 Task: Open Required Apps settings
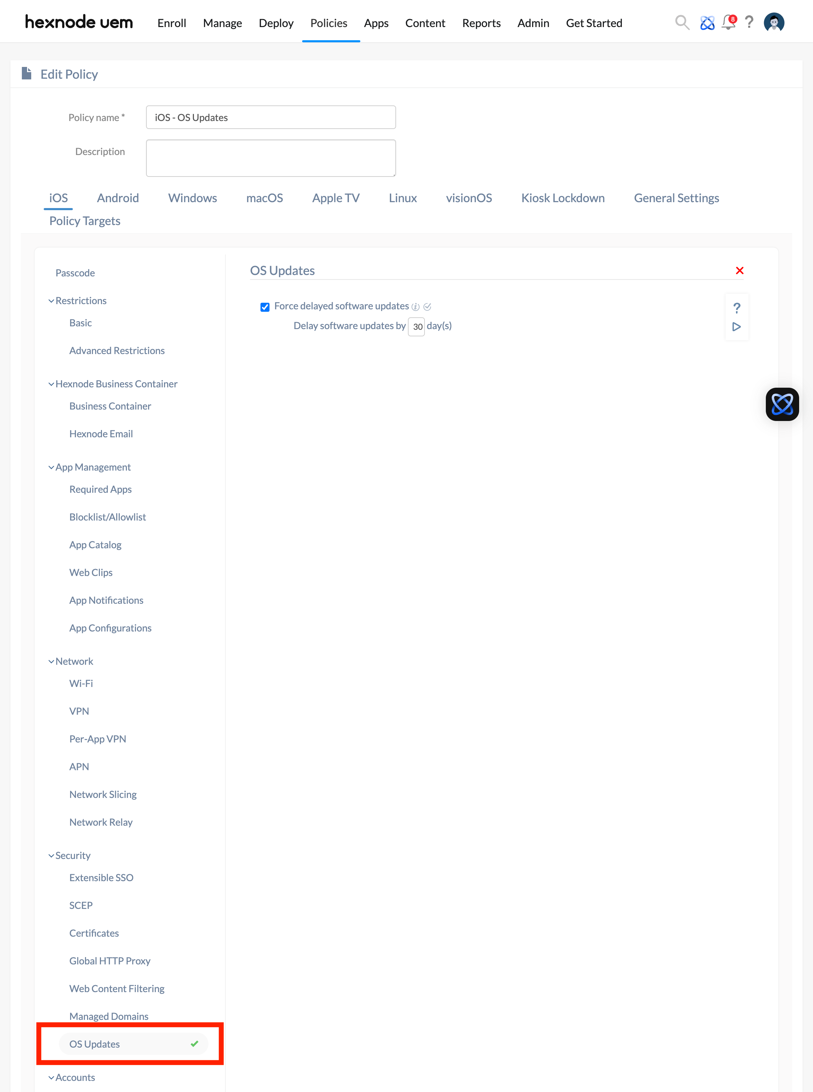[x=100, y=489]
